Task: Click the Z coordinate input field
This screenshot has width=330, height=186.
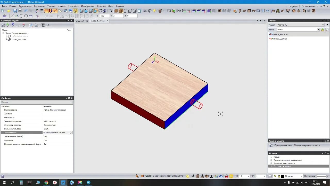Action: point(132,16)
